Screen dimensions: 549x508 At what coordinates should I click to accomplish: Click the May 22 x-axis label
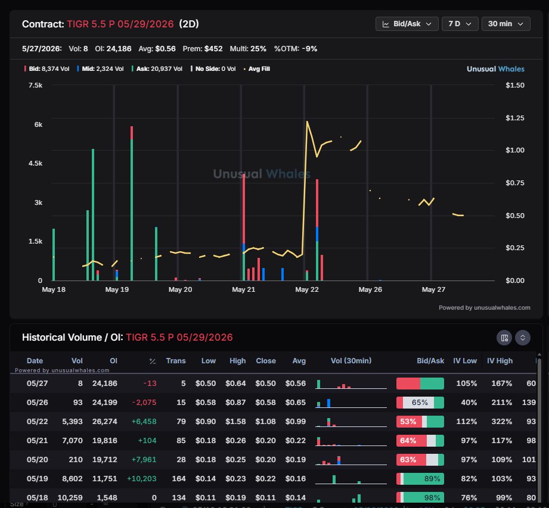coord(307,289)
